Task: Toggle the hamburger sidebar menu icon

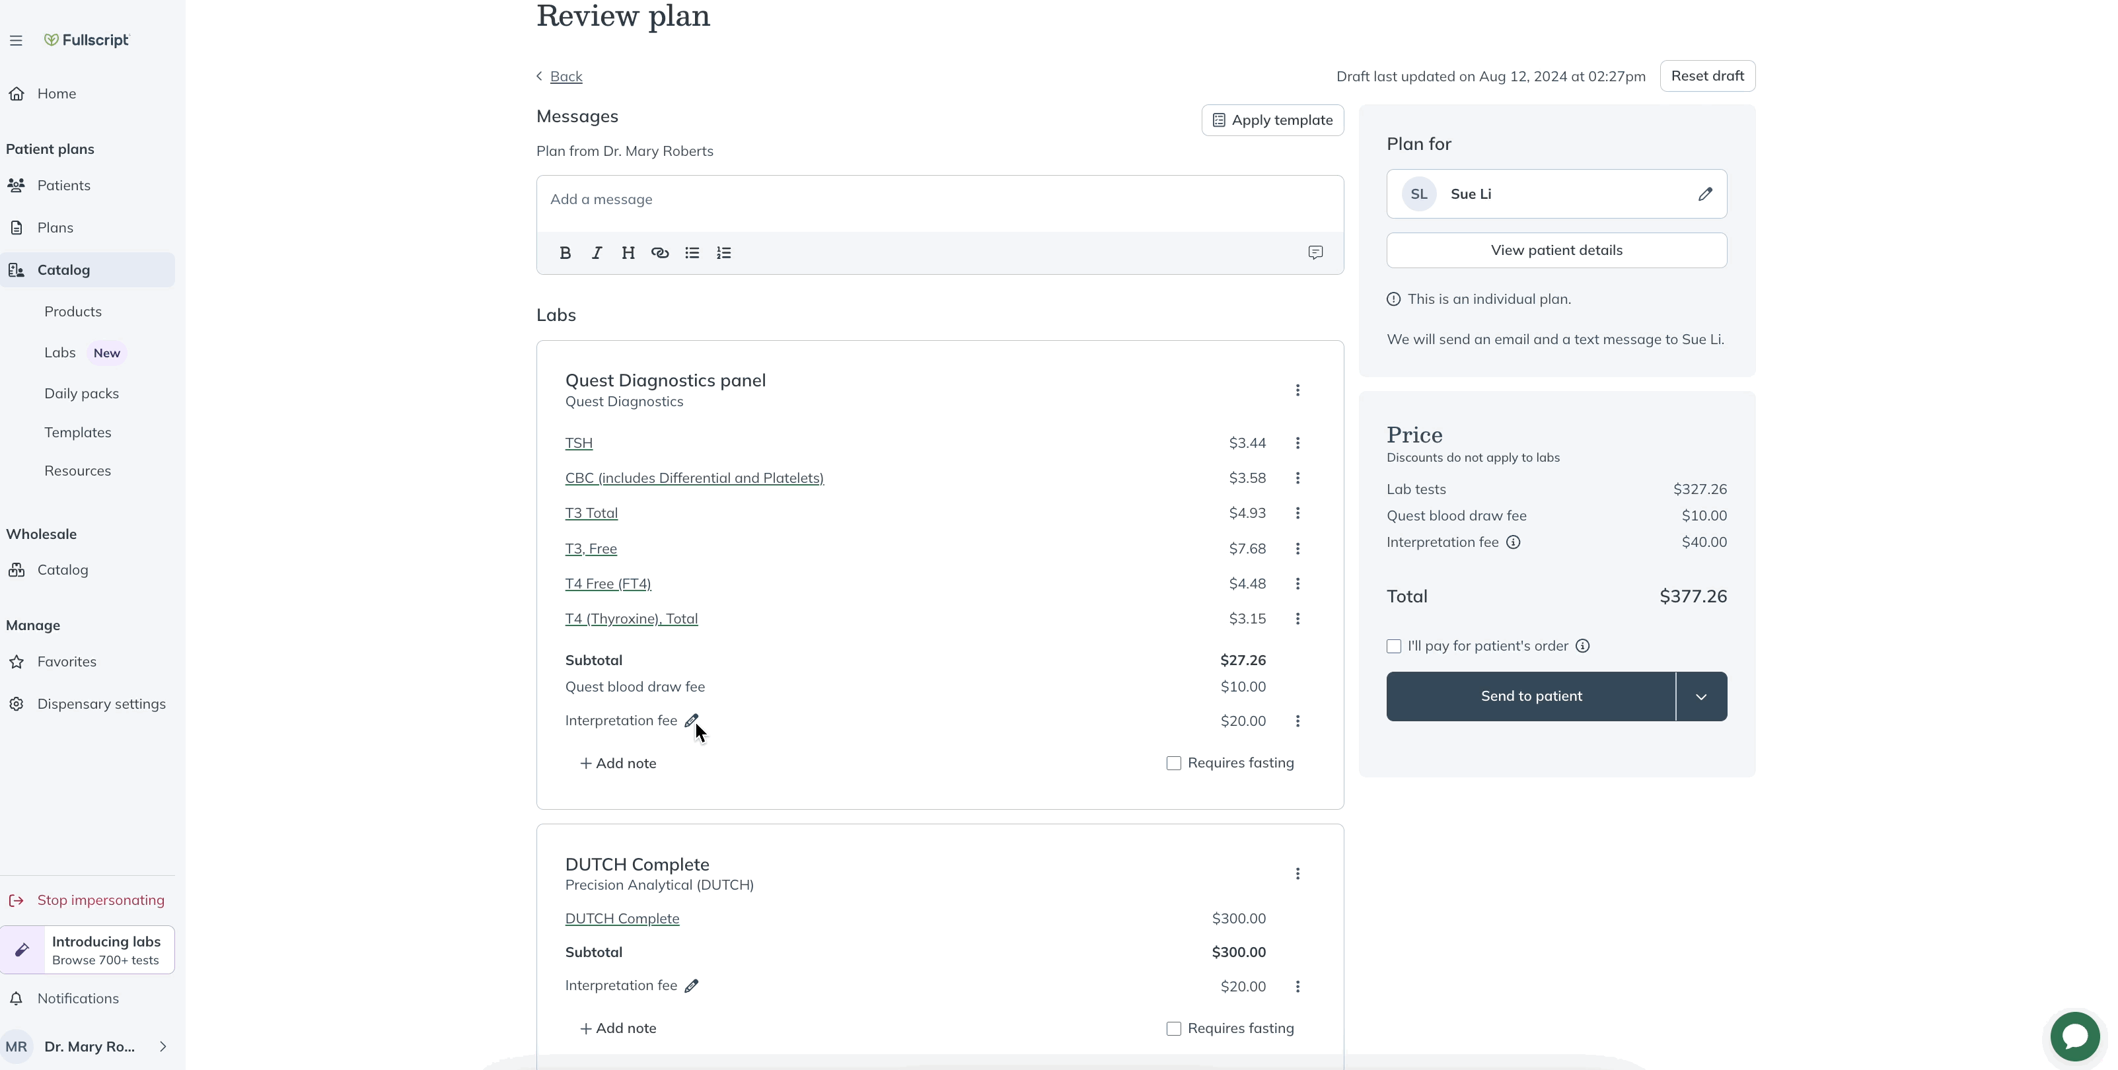Action: pyautogui.click(x=16, y=40)
